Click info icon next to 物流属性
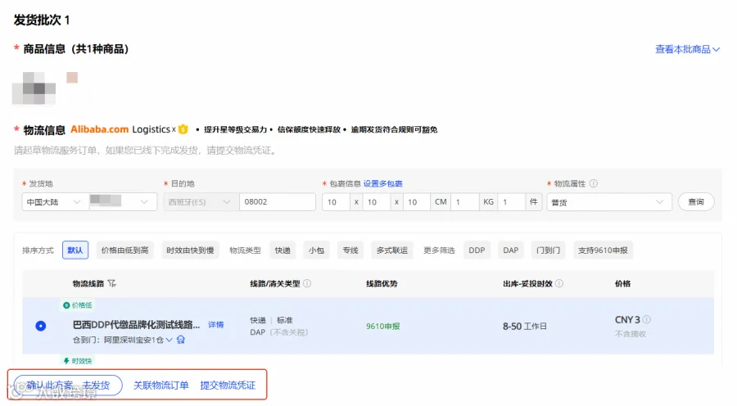The width and height of the screenshot is (737, 406). [x=594, y=183]
